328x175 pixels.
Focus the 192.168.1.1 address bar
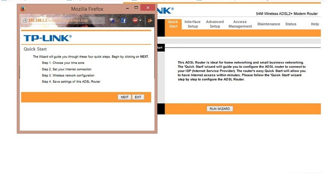63,20
